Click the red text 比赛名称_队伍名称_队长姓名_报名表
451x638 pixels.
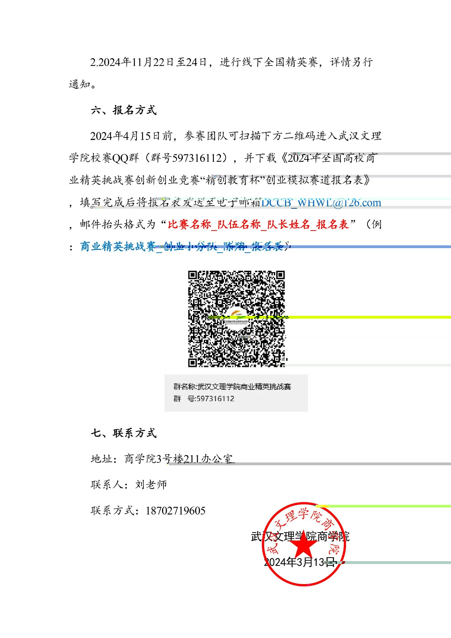click(x=258, y=225)
